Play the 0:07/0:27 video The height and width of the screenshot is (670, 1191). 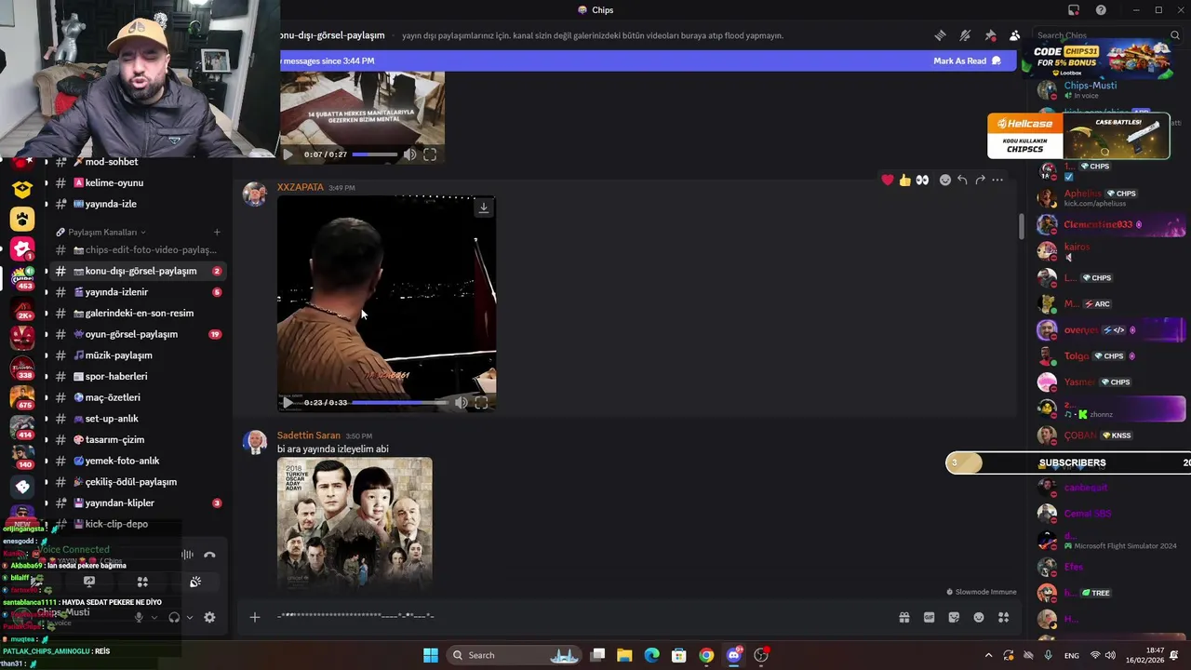pyautogui.click(x=288, y=154)
